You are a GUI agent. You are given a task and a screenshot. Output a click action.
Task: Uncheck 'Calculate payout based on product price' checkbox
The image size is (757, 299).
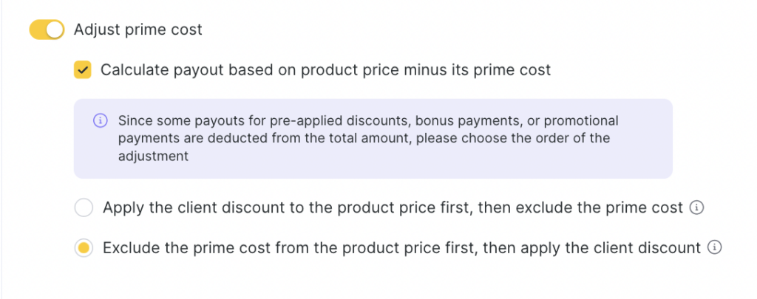(82, 70)
